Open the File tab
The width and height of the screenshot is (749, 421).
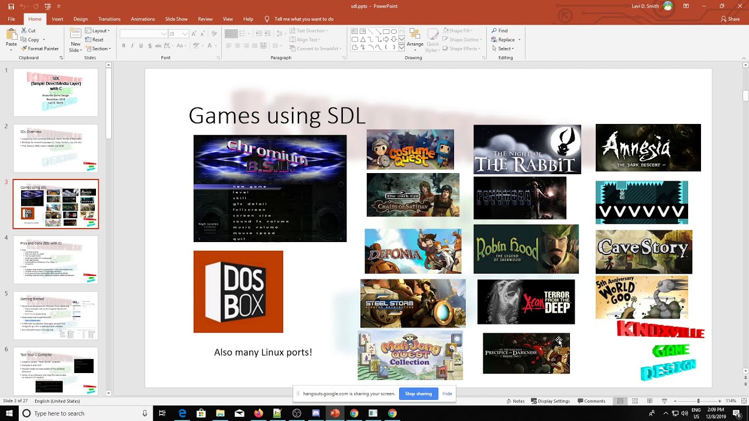pos(11,19)
